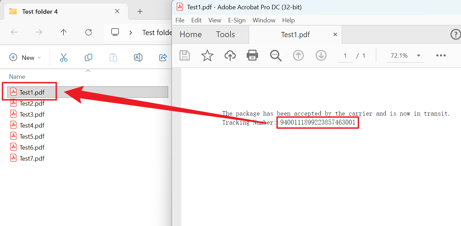Select Test4.pdf in the file list
Viewport: 461px width, 226px height.
[32, 125]
